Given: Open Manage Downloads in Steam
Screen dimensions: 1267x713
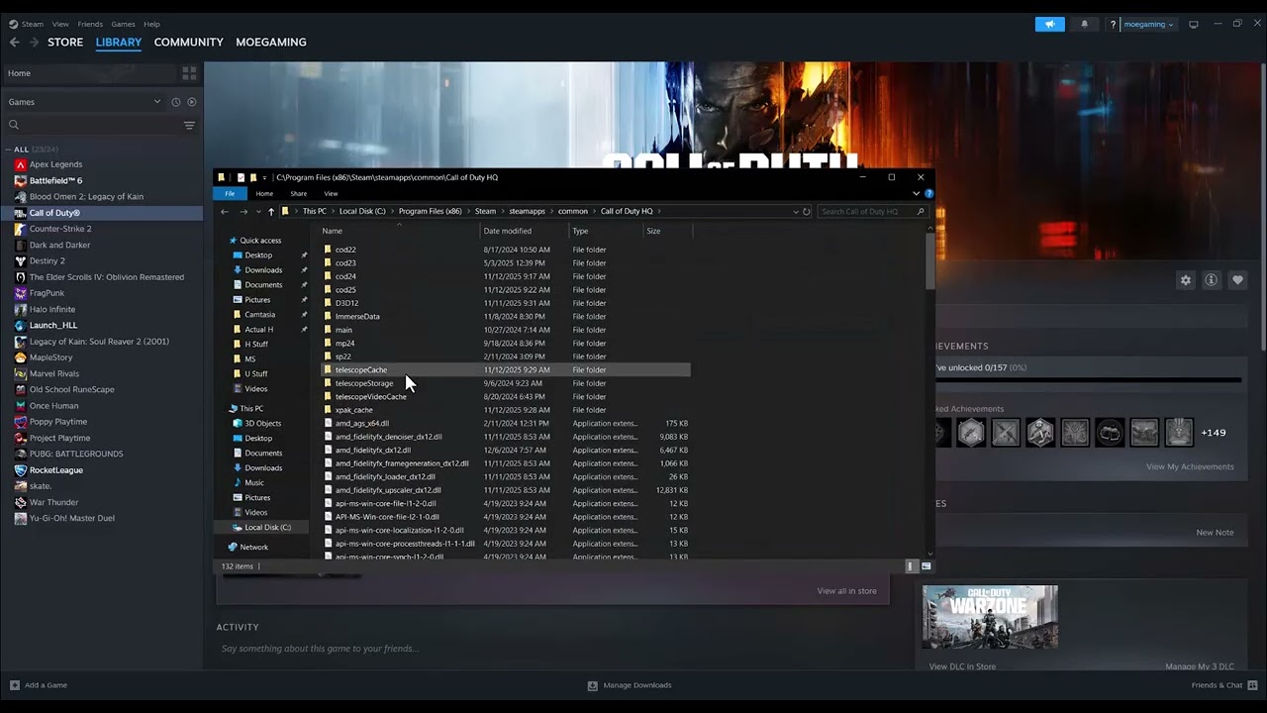Looking at the screenshot, I should click(630, 685).
